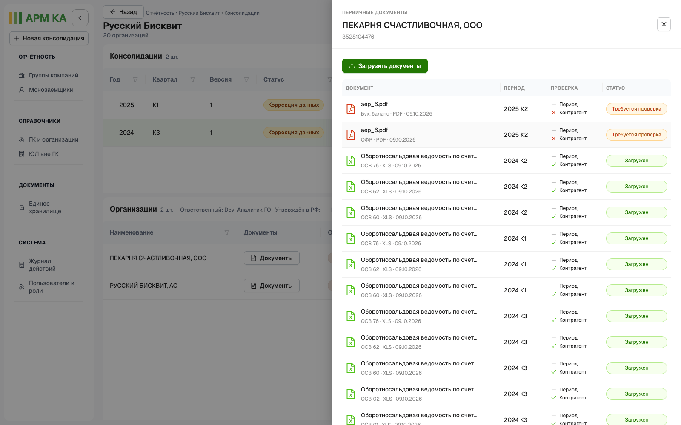681x425 pixels.
Task: Click Новая консолидация button
Action: tap(49, 38)
